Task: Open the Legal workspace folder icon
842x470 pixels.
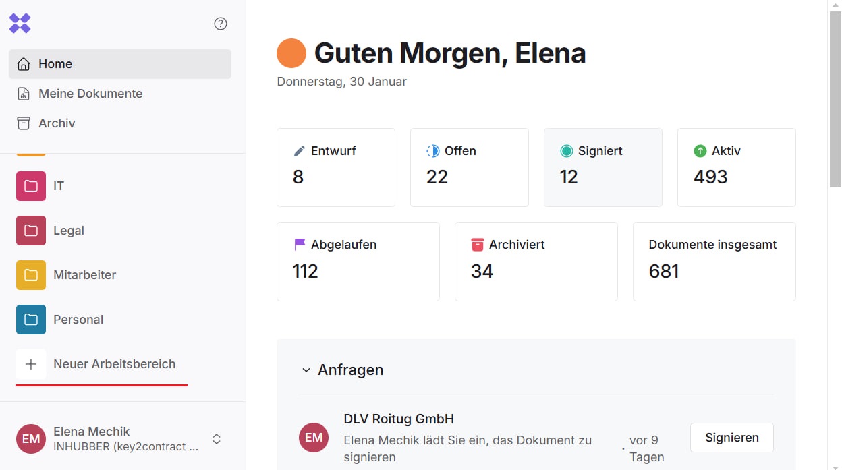Action: pyautogui.click(x=31, y=231)
